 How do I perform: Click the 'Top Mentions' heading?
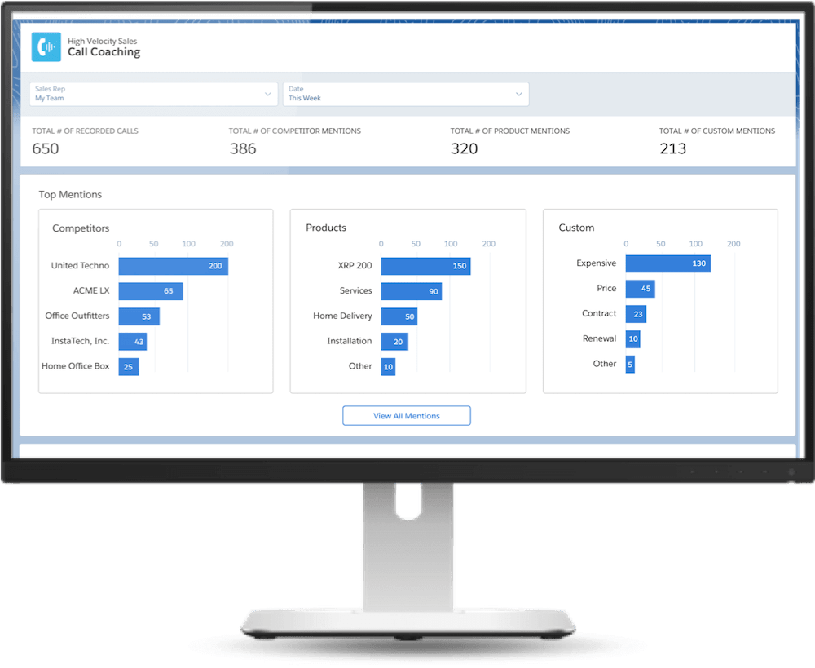click(x=70, y=195)
